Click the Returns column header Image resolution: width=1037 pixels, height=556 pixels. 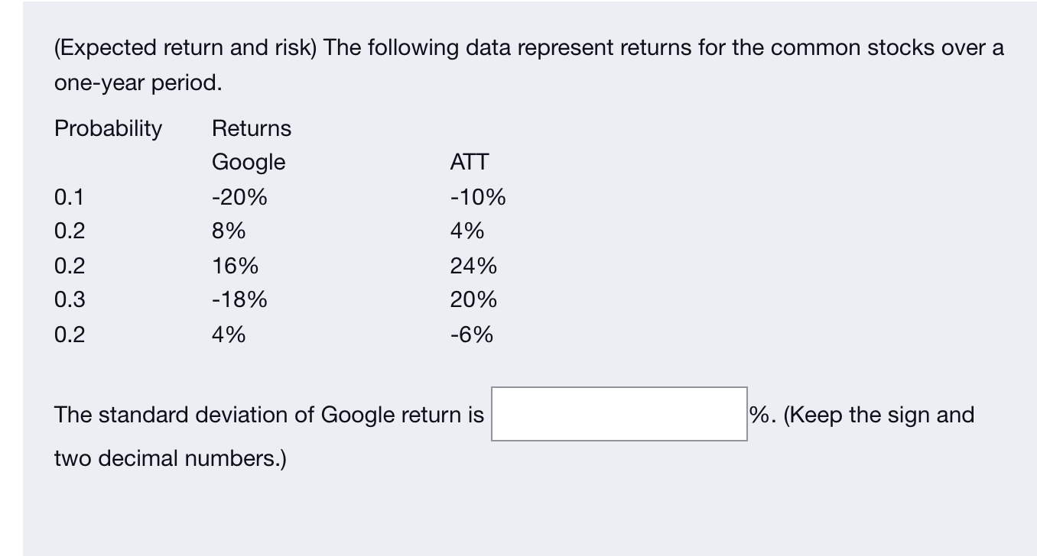point(252,128)
